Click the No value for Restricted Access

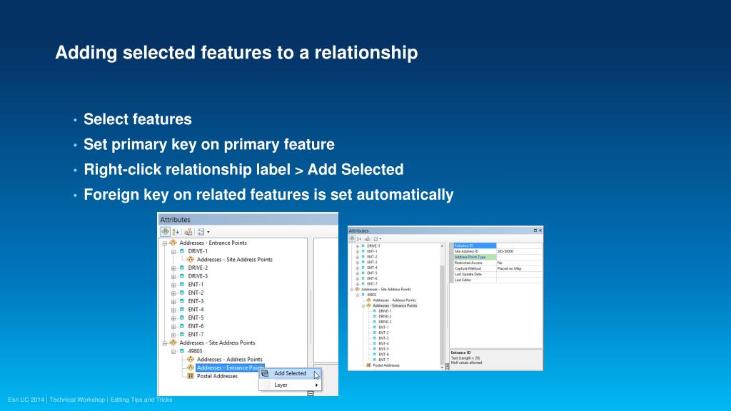coord(519,263)
